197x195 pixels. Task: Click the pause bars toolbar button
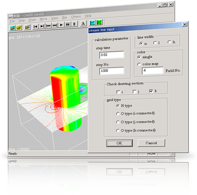[74, 24]
